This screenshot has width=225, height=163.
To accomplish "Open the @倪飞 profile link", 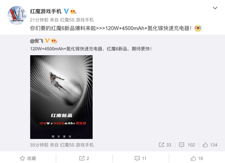I will pyautogui.click(x=37, y=41).
